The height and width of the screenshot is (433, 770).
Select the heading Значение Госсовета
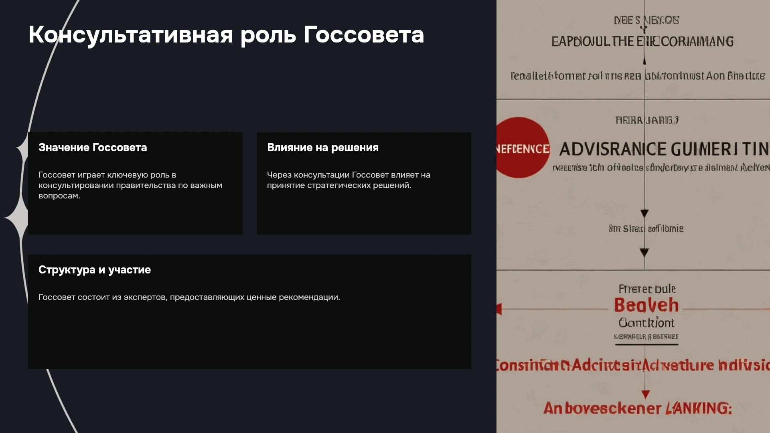point(93,148)
